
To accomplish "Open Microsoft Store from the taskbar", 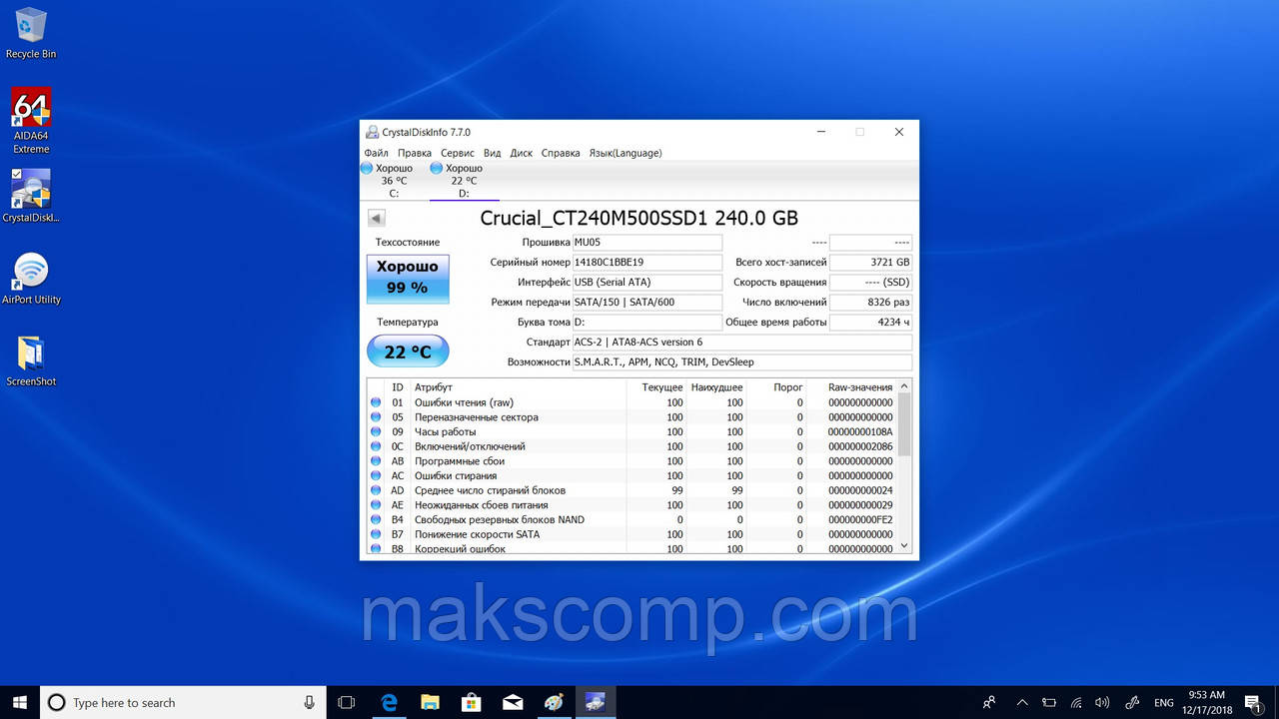I will pyautogui.click(x=471, y=702).
